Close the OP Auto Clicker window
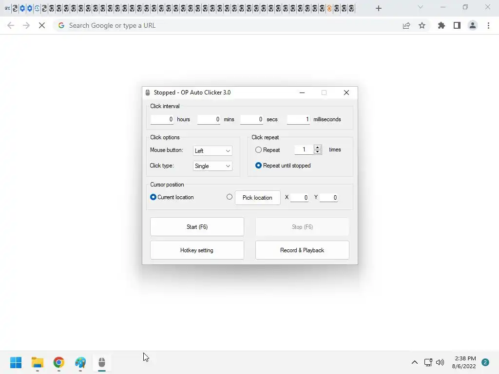 (x=346, y=93)
